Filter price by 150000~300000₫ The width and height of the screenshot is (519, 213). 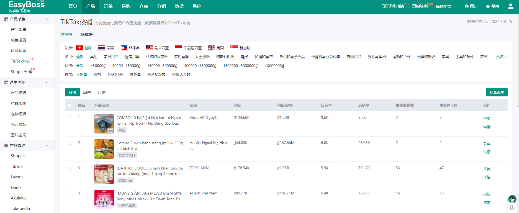[162, 66]
